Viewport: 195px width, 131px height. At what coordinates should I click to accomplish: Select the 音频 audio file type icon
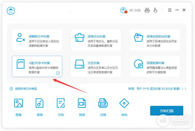tap(40, 103)
